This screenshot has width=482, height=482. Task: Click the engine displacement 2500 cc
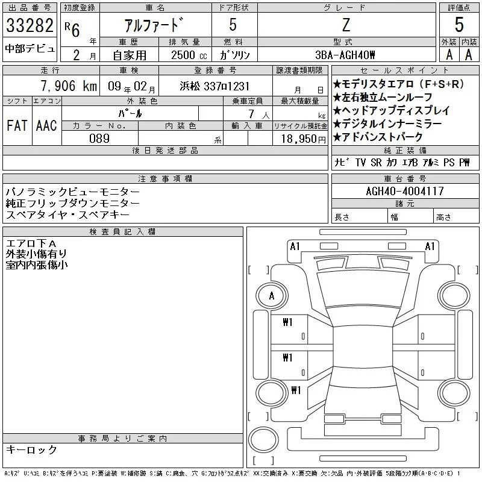point(189,55)
